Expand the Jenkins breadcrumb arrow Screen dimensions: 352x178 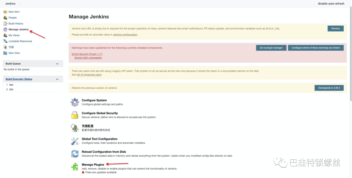click(20, 4)
